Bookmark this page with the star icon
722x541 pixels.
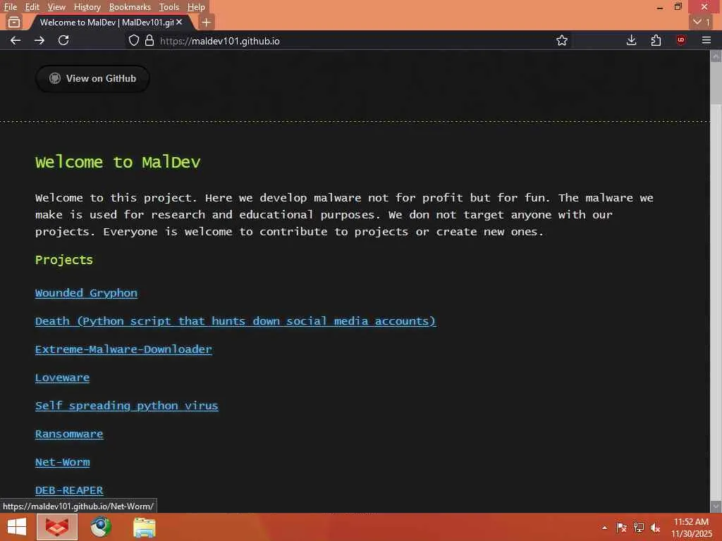click(562, 40)
